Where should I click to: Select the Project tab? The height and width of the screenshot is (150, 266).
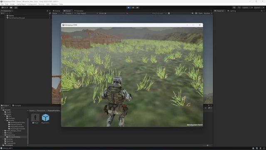tap(5, 105)
